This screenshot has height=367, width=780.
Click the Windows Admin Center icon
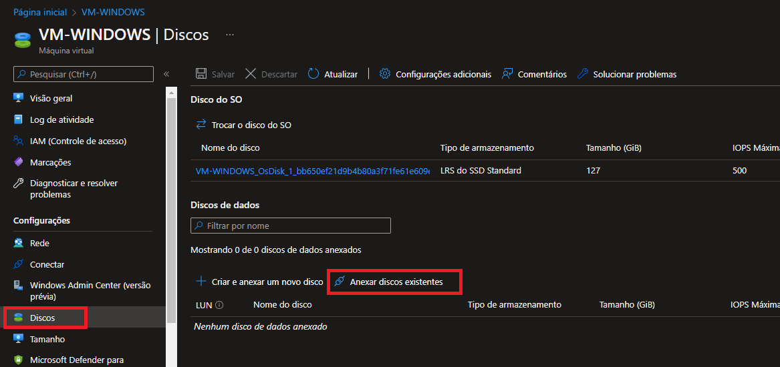(19, 286)
